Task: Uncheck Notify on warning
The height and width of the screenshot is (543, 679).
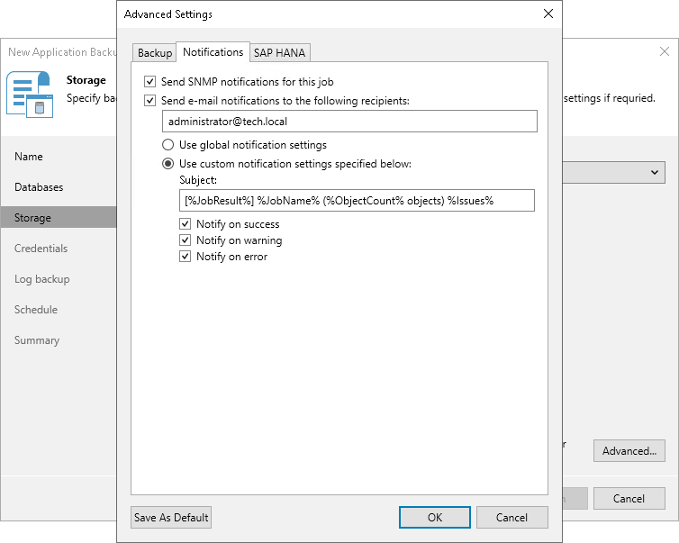Action: point(185,240)
